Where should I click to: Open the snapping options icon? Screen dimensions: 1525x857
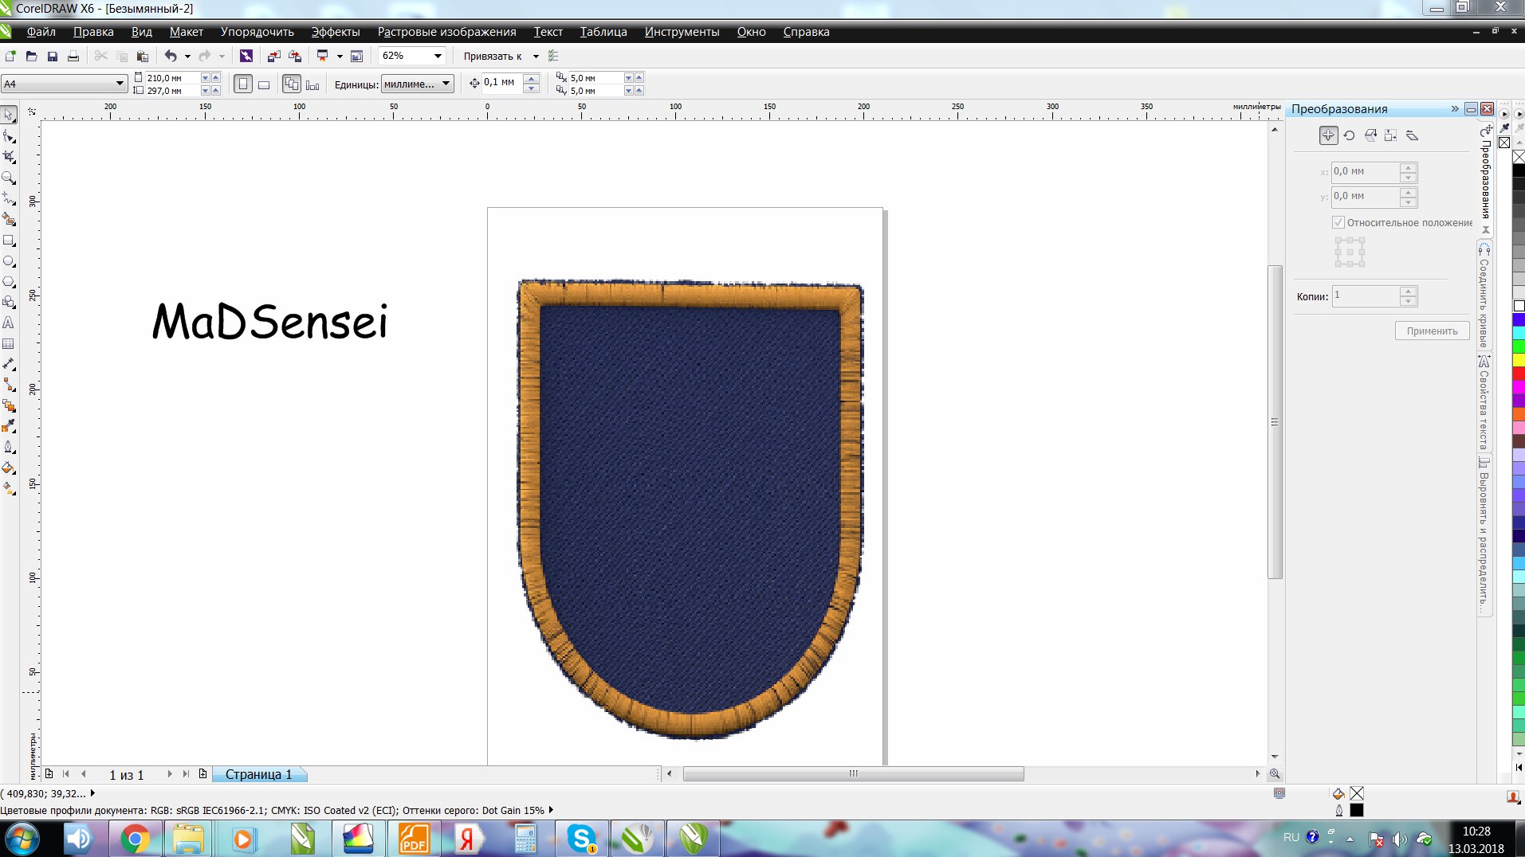(x=554, y=56)
